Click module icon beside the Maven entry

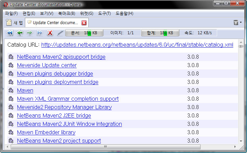click(x=11, y=90)
